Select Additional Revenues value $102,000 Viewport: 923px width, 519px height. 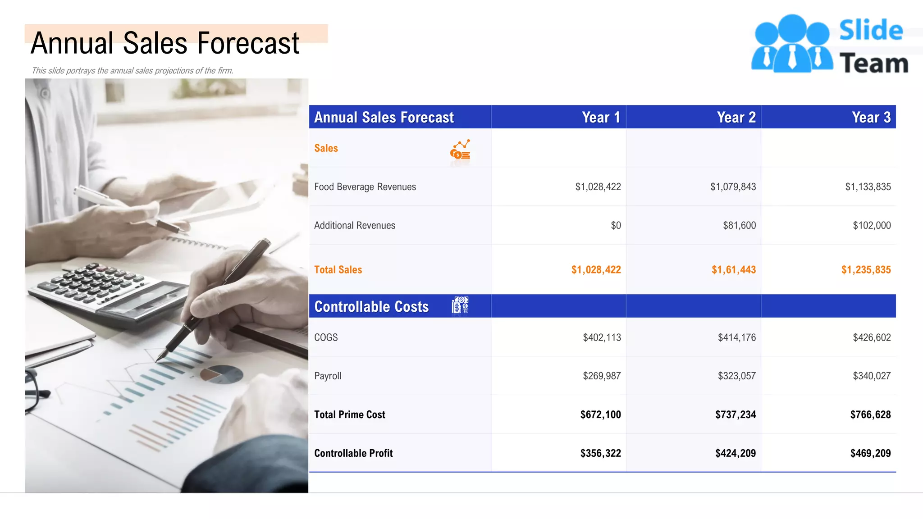click(x=872, y=225)
